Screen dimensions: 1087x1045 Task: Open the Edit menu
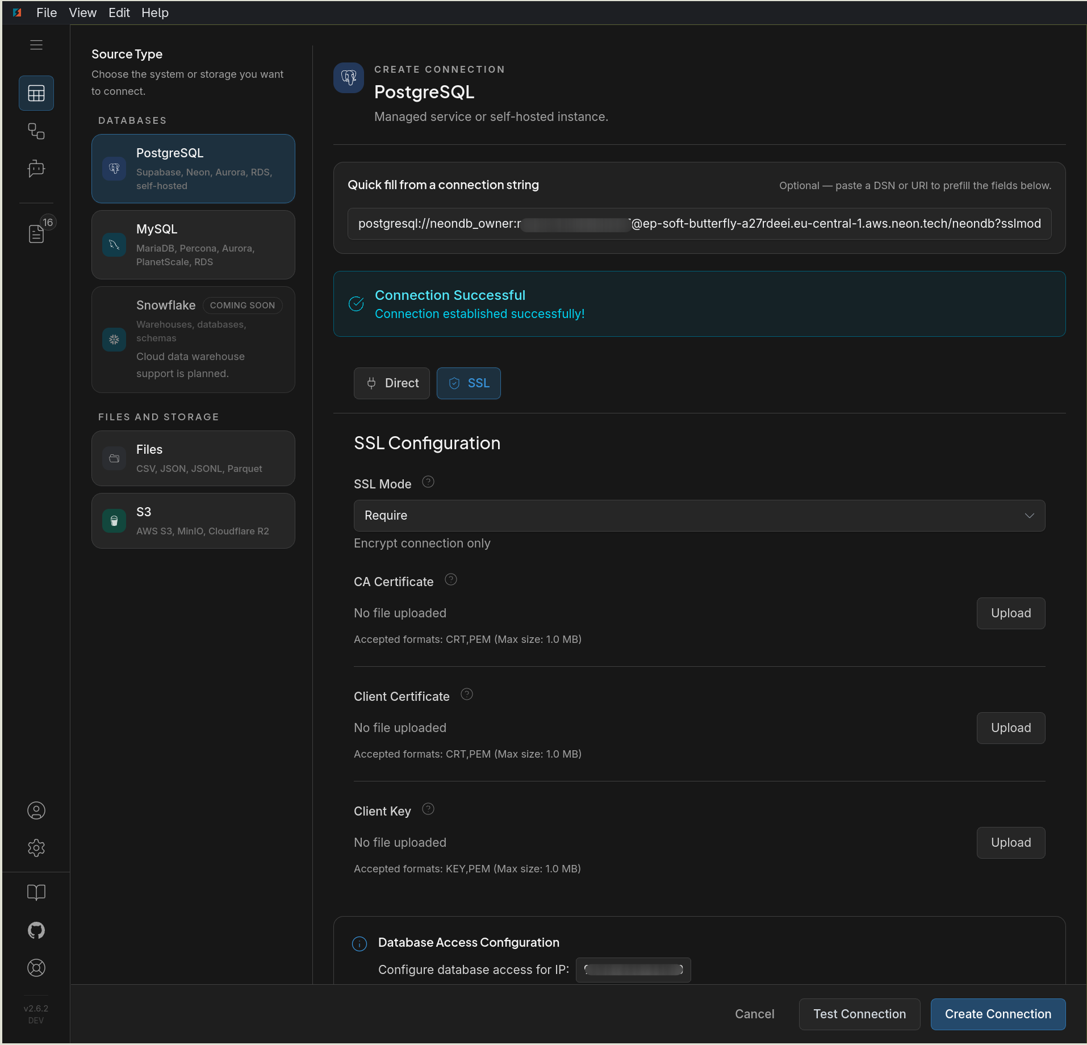point(119,12)
